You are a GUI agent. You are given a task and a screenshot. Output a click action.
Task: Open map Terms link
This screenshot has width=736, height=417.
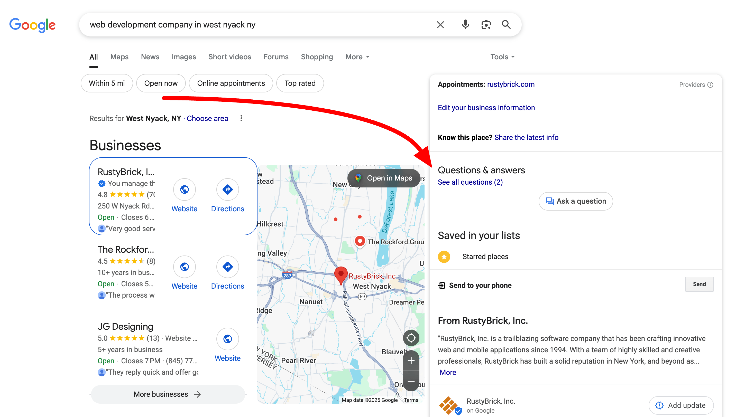tap(411, 400)
